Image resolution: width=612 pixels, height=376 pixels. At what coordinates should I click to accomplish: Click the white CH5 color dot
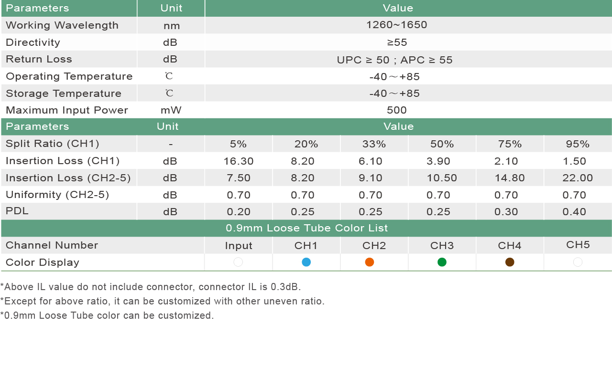tap(578, 262)
